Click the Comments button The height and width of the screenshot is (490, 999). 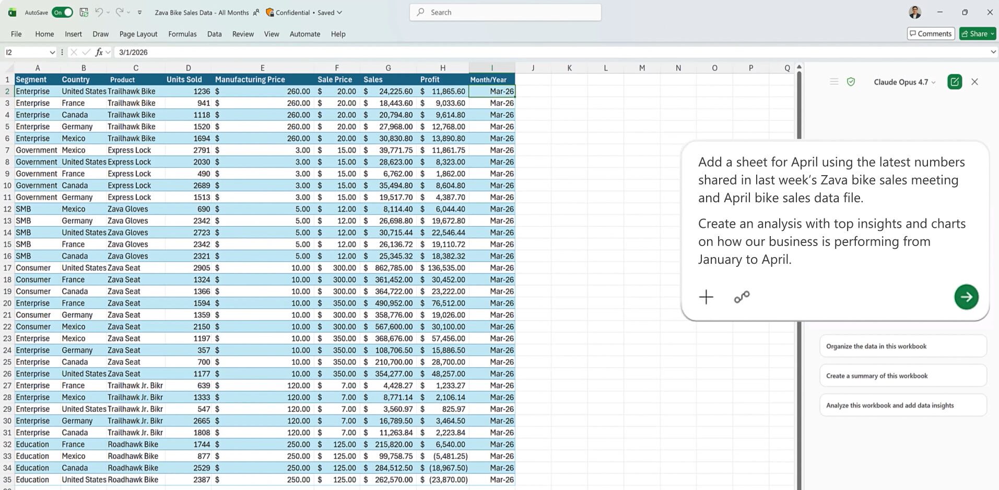point(931,34)
